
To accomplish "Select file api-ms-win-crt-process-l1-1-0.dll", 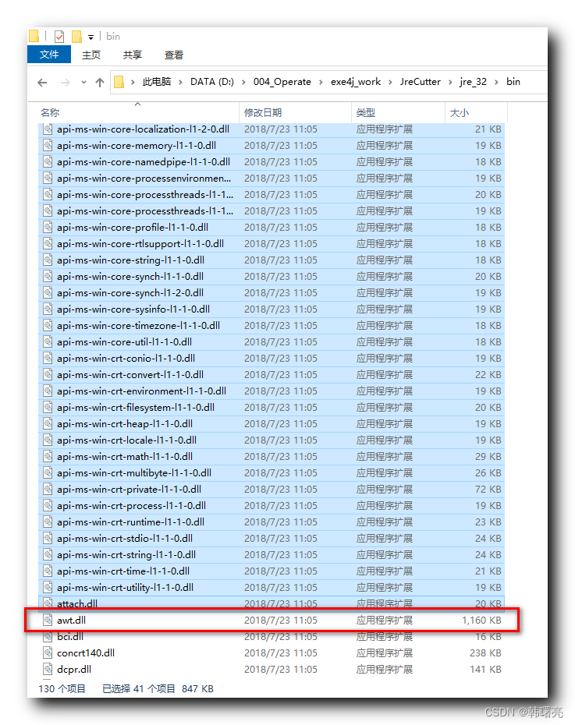I will point(272,506).
